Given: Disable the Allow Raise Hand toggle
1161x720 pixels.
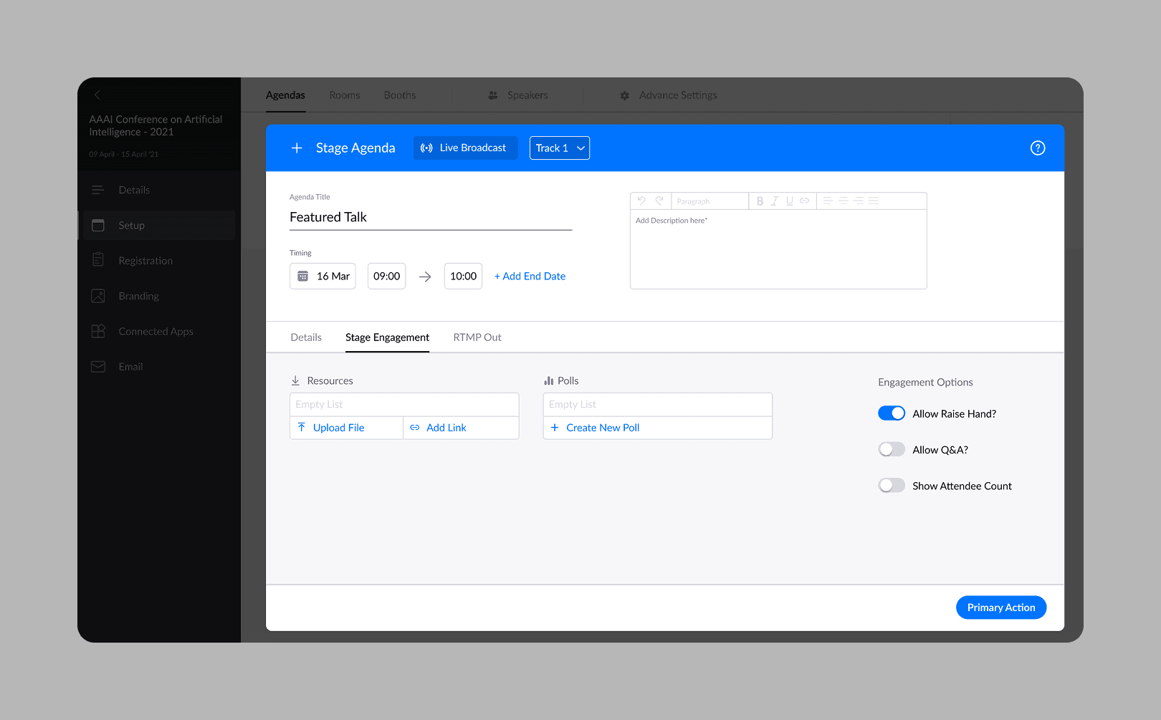Looking at the screenshot, I should coord(892,413).
